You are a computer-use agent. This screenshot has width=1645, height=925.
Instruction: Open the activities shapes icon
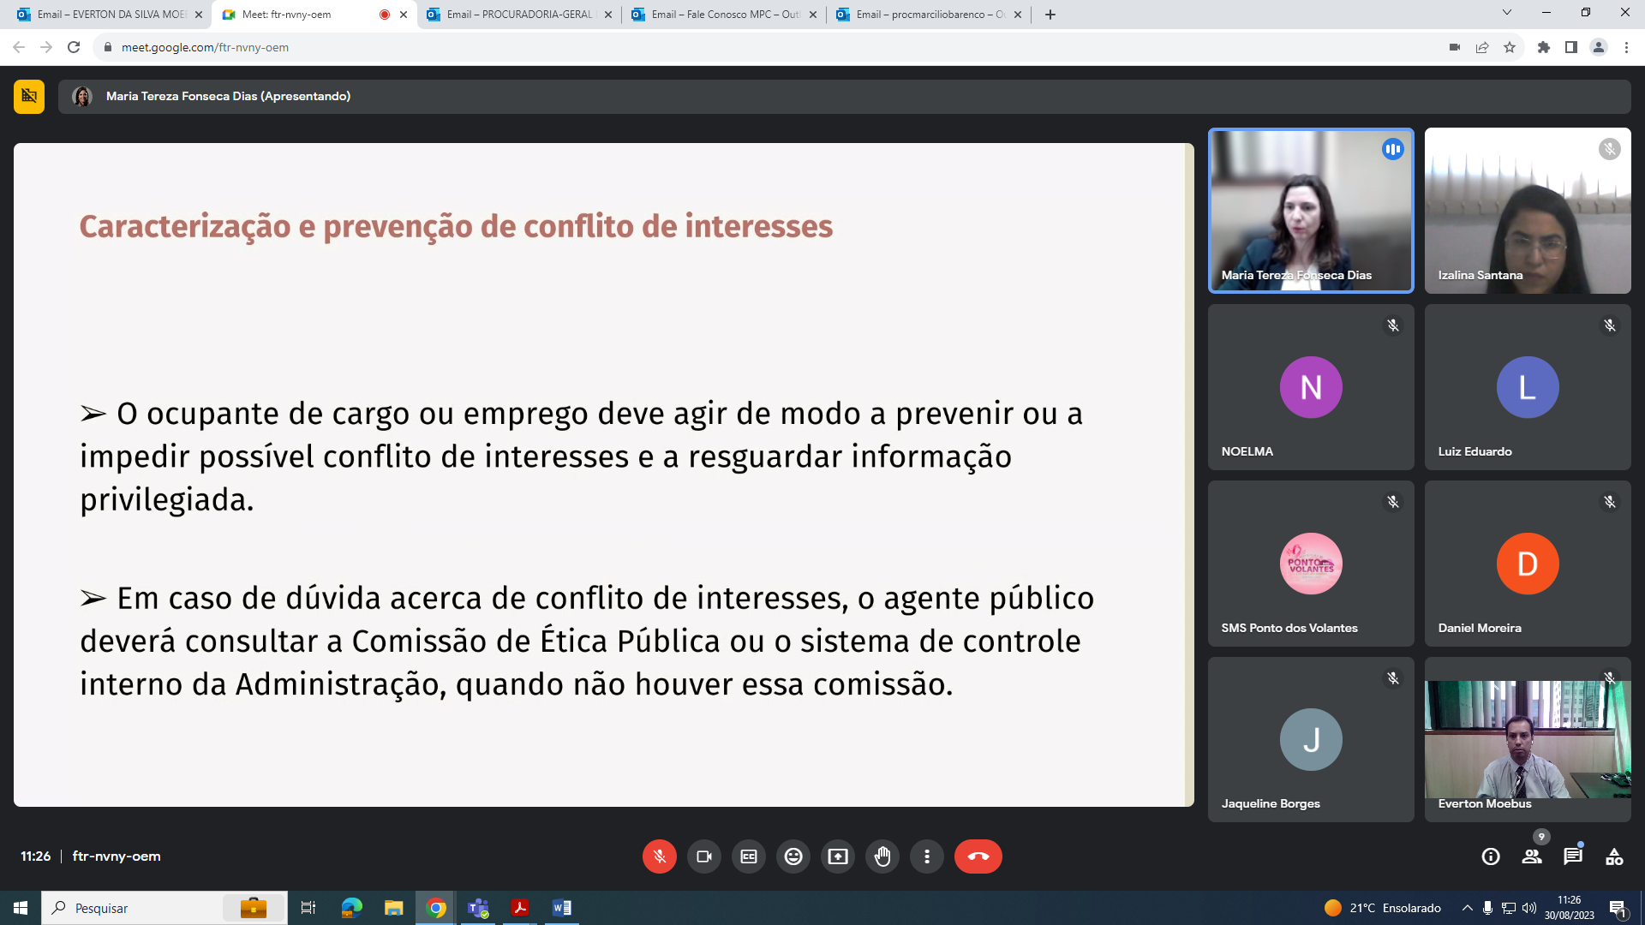pyautogui.click(x=1614, y=856)
